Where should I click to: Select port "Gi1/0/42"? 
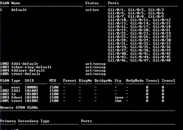coord(162,54)
